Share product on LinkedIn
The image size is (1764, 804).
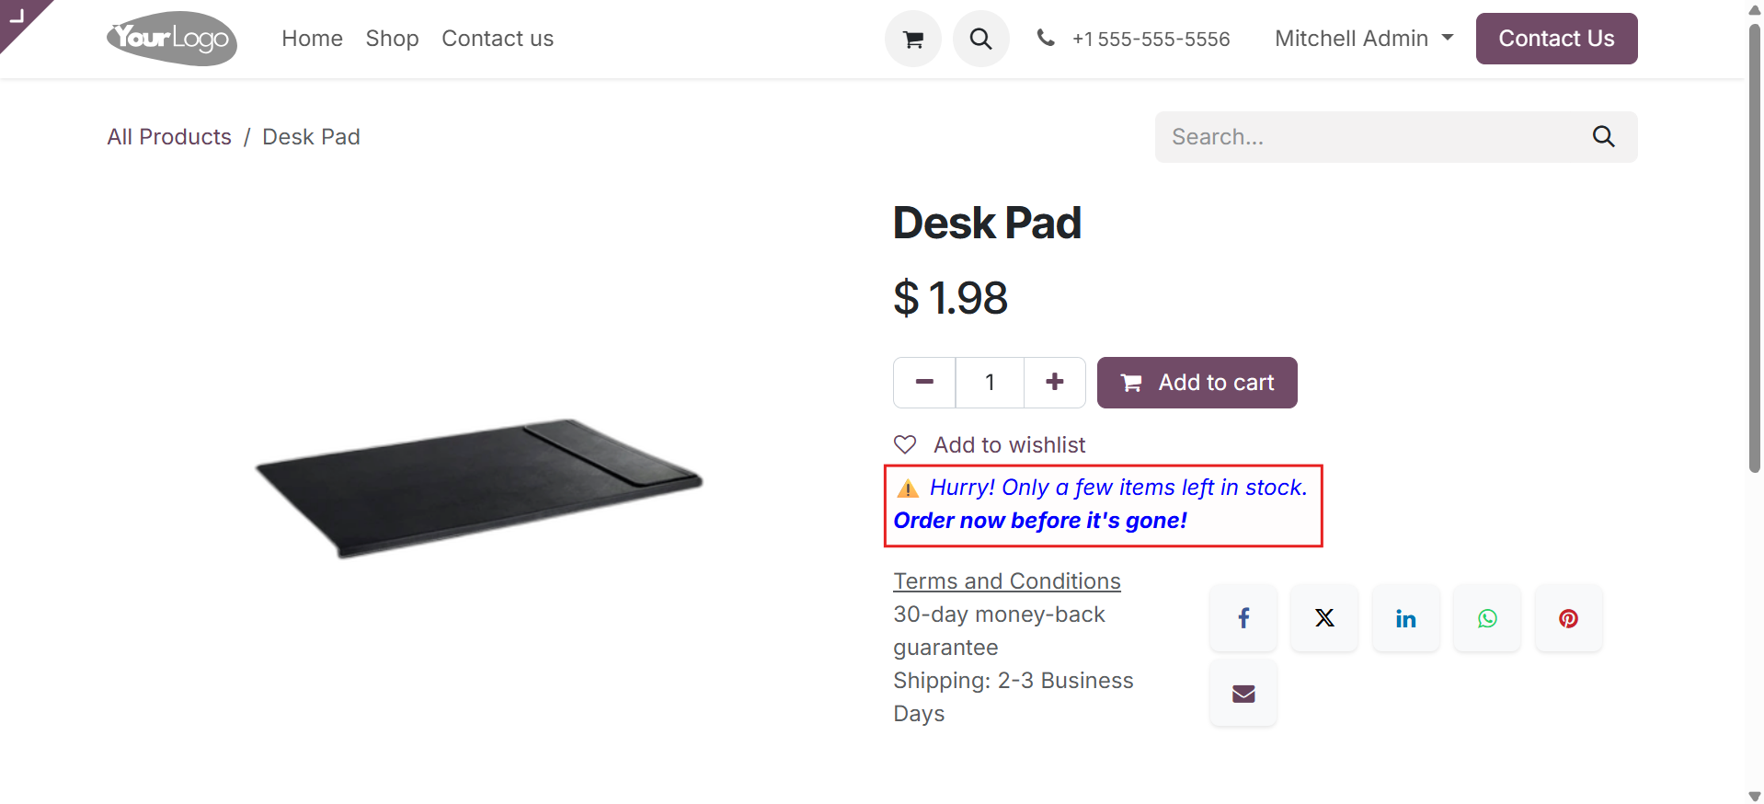click(1405, 618)
